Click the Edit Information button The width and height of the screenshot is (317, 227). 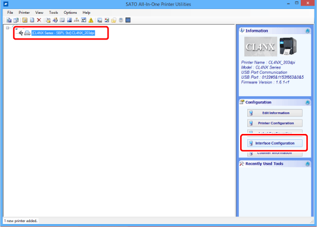coord(275,113)
